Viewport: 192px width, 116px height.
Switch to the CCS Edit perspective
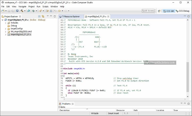(169, 11)
